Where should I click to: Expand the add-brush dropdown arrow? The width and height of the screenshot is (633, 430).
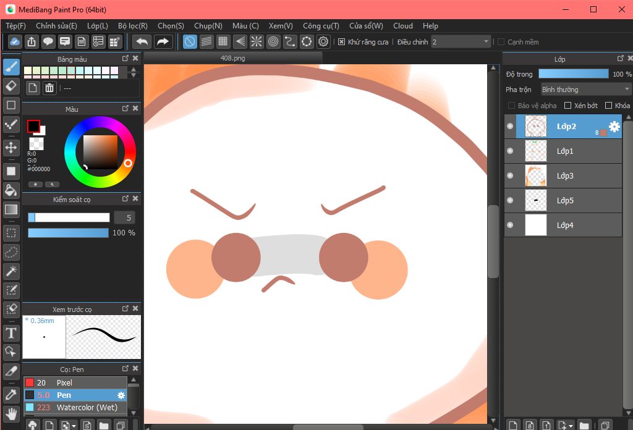[x=74, y=426]
